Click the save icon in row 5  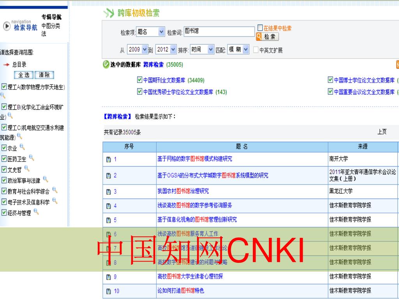pos(108,220)
